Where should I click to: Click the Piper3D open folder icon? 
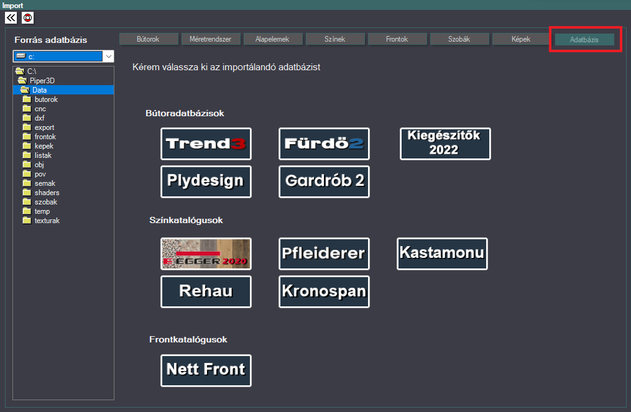point(22,80)
